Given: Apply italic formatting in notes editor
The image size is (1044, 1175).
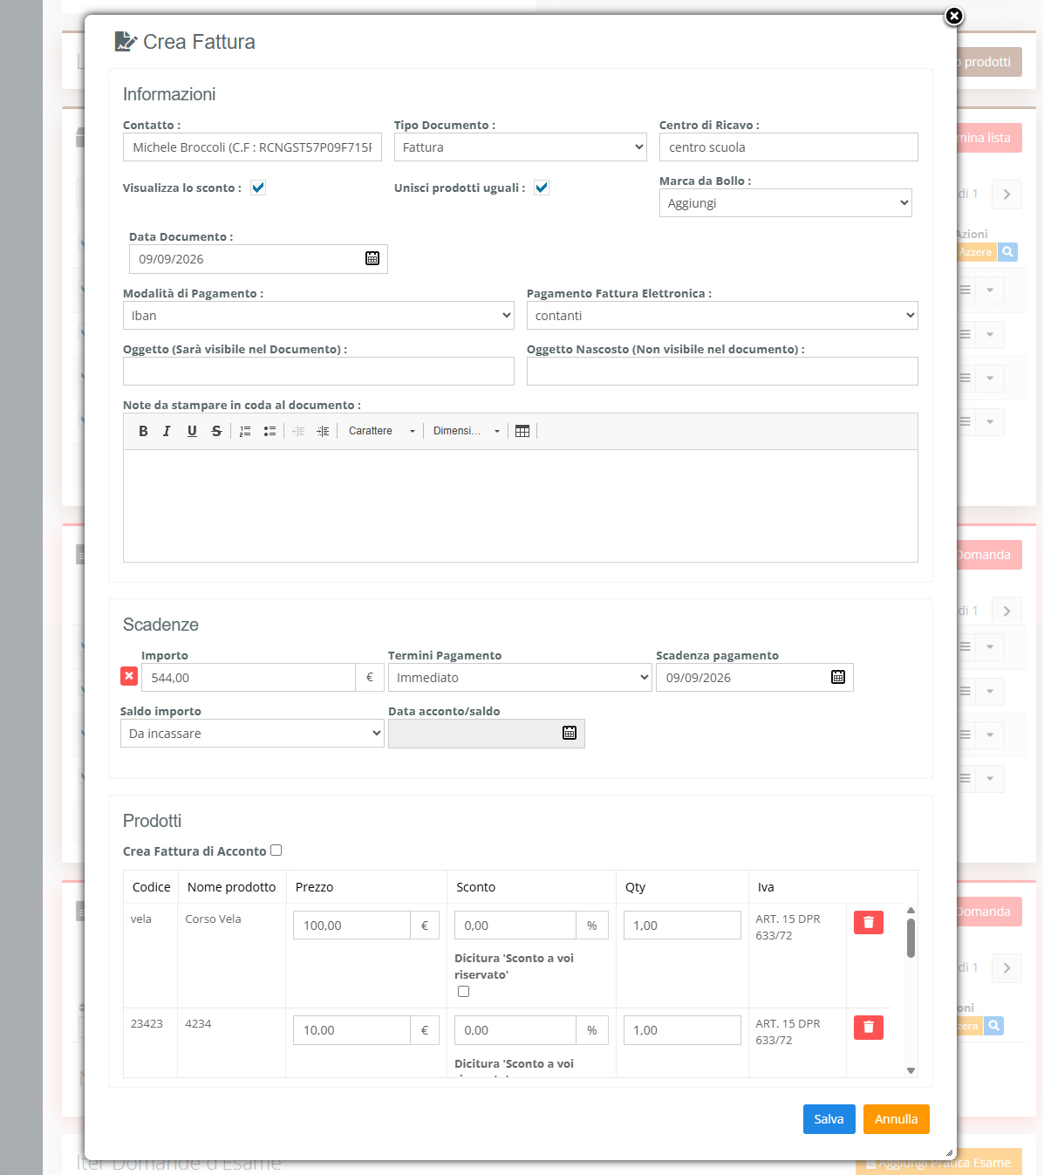Looking at the screenshot, I should (167, 431).
